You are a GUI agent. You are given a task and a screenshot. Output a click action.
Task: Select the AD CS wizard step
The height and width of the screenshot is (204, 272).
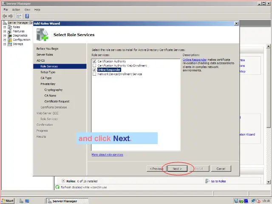pyautogui.click(x=41, y=60)
